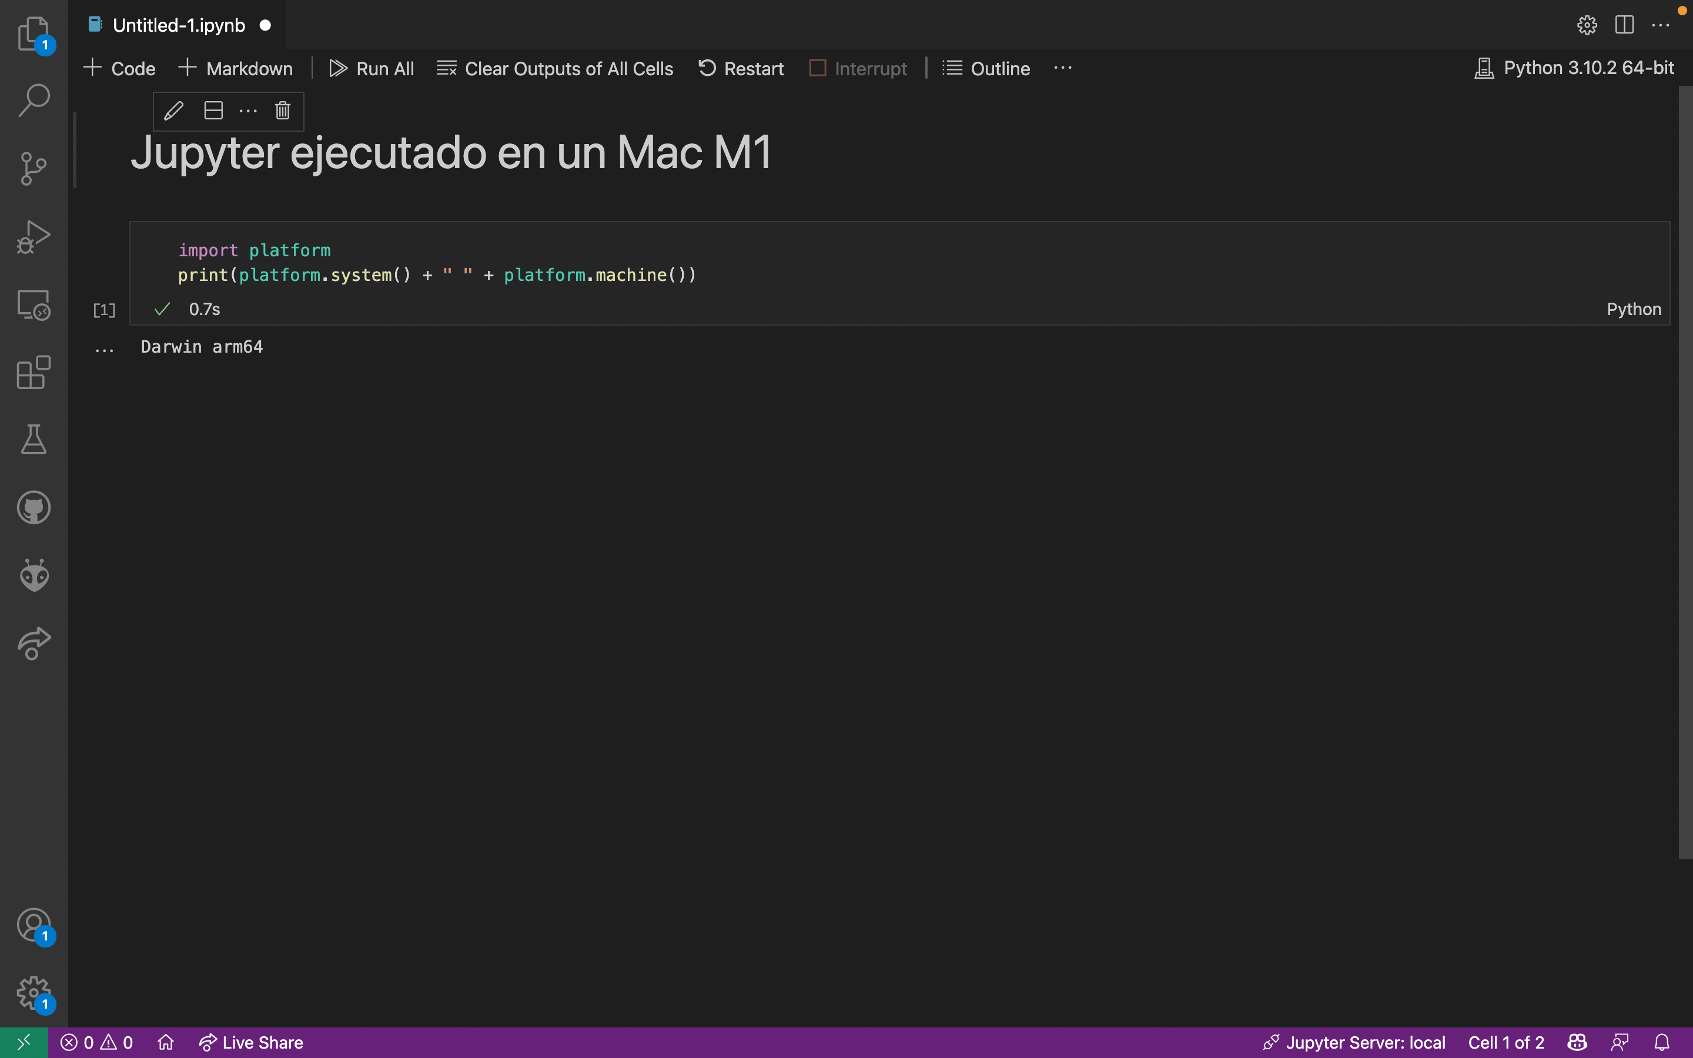The width and height of the screenshot is (1693, 1058).
Task: Open the Explorer view in activity bar
Action: (33, 33)
